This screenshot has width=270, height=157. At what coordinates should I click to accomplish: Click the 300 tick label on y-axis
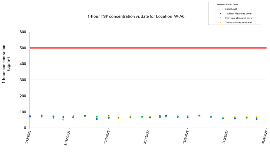(x=23, y=80)
